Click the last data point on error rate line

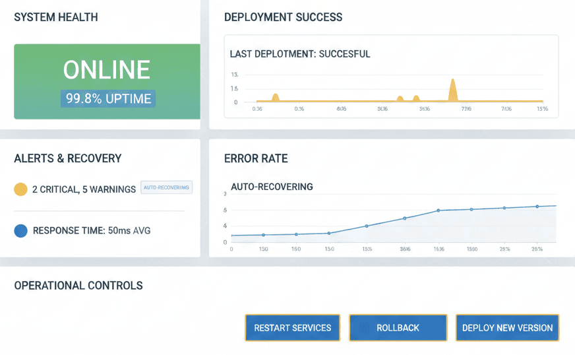point(537,207)
